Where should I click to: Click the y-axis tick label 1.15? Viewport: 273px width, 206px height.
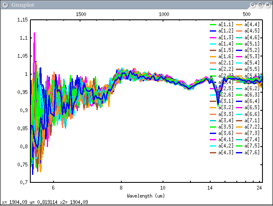(x=22, y=20)
